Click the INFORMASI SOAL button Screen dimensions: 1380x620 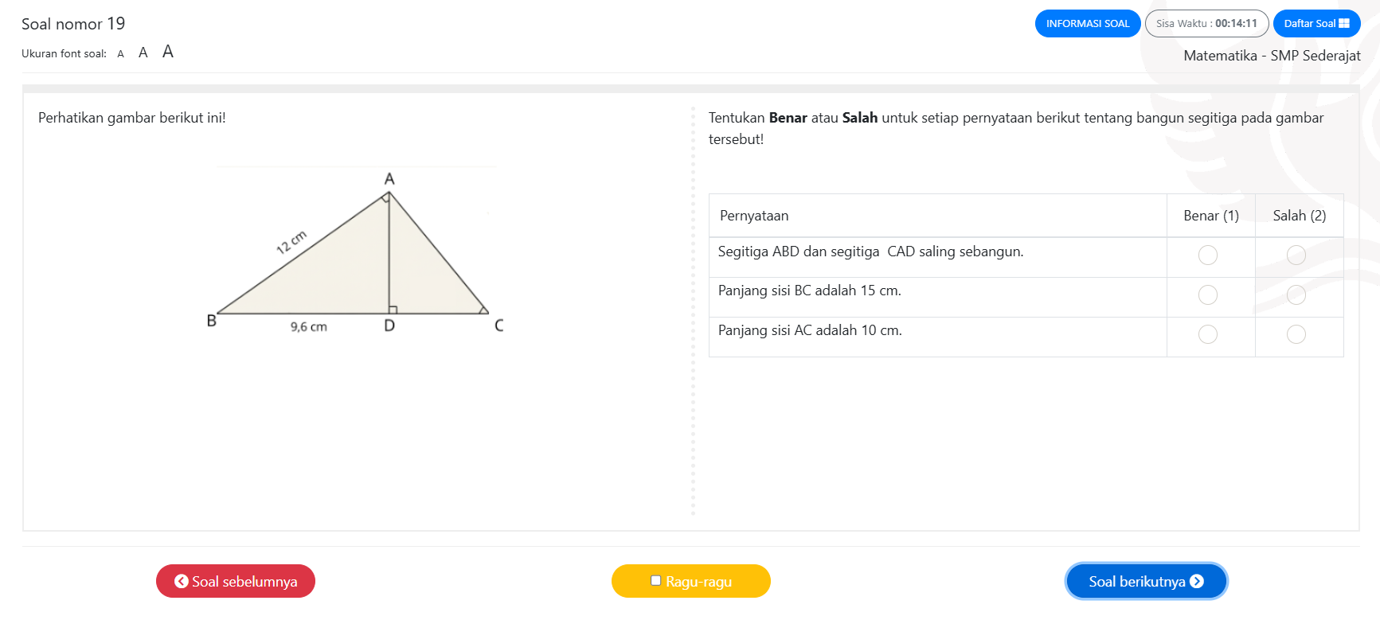tap(1087, 24)
